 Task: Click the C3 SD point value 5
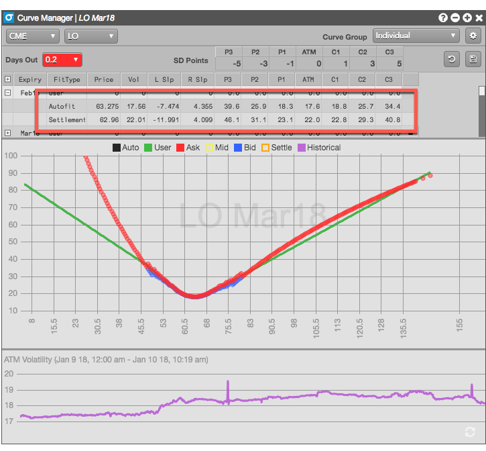pos(389,64)
